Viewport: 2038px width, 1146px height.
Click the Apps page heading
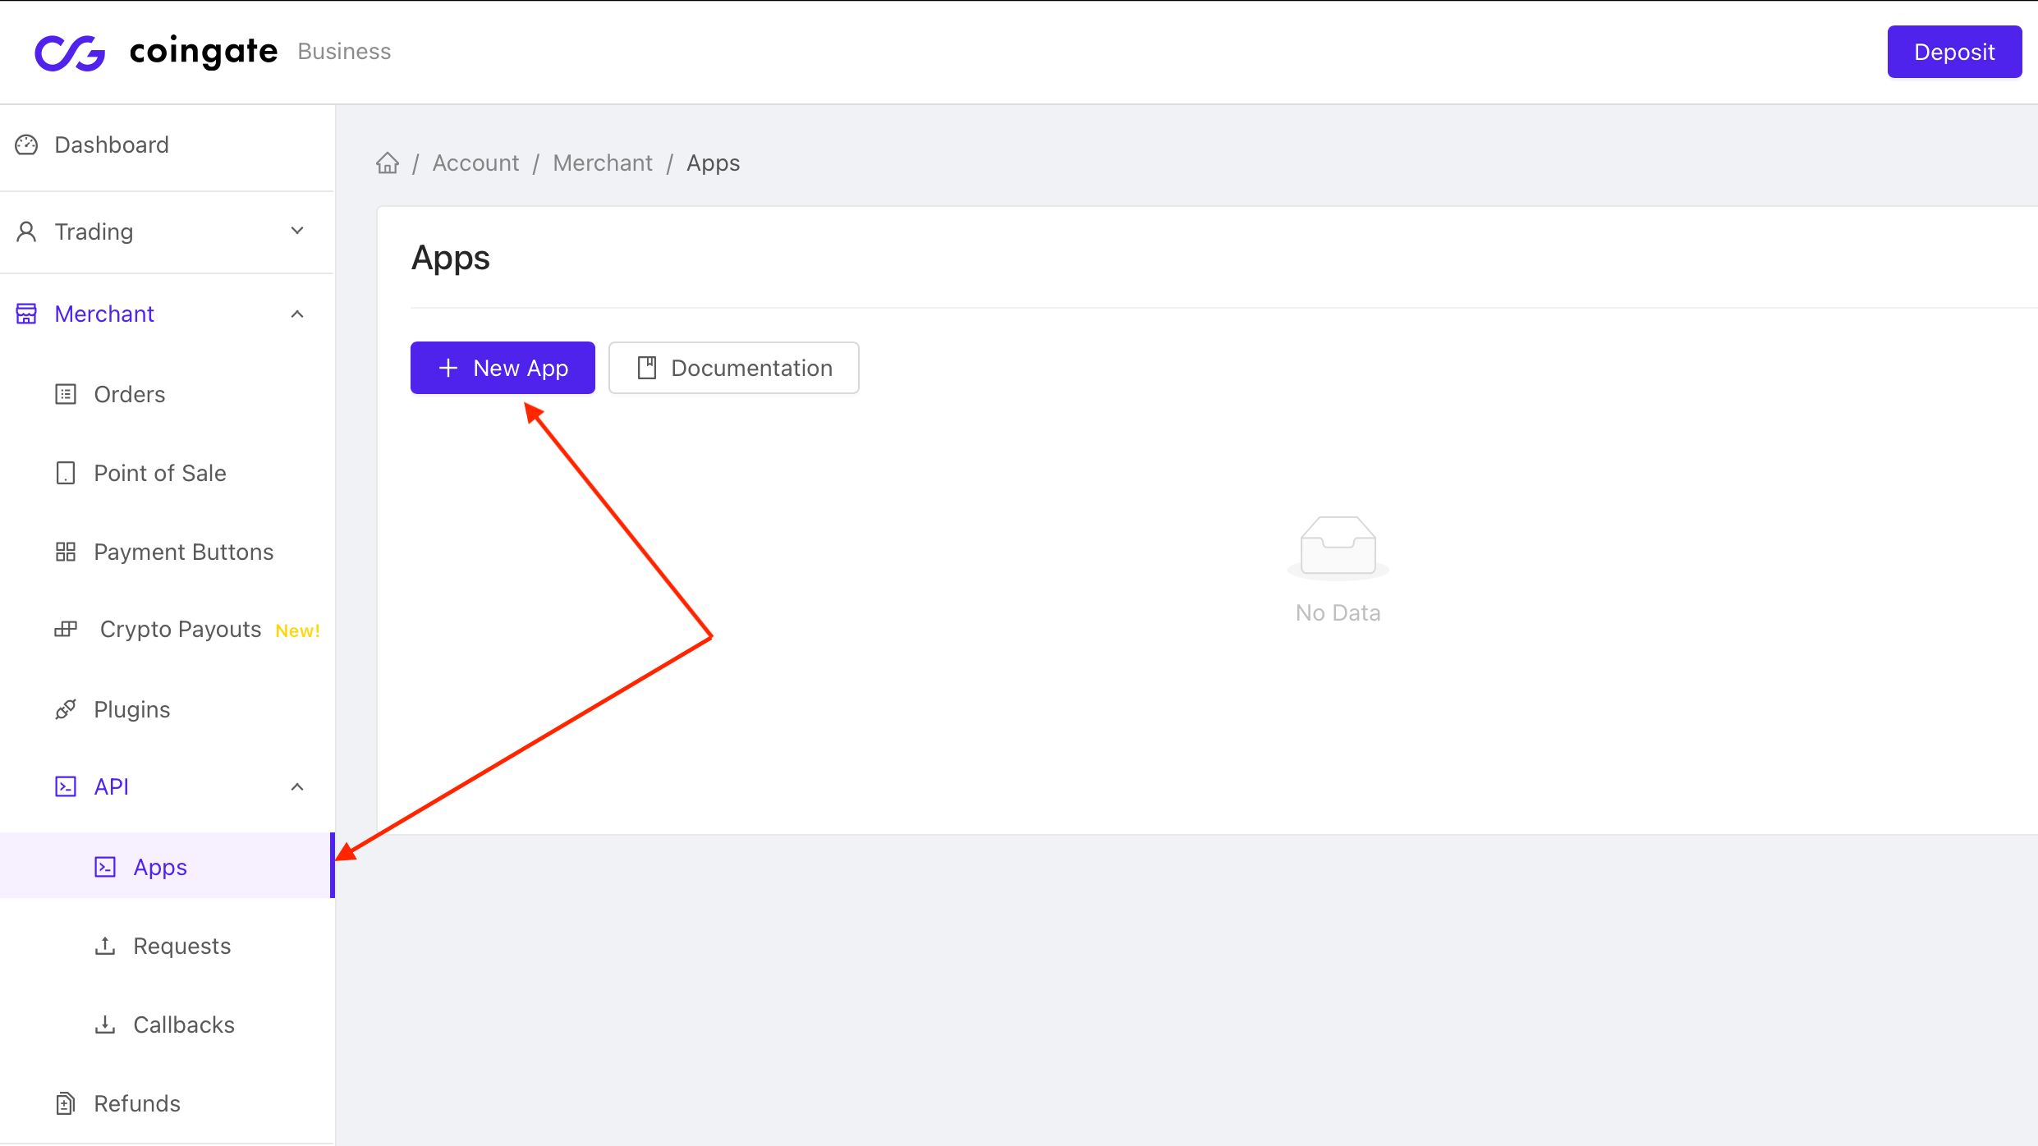(450, 259)
